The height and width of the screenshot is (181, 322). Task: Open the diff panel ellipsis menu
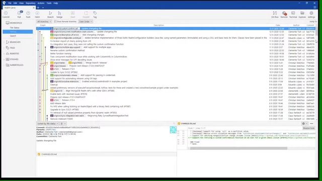coord(312,124)
